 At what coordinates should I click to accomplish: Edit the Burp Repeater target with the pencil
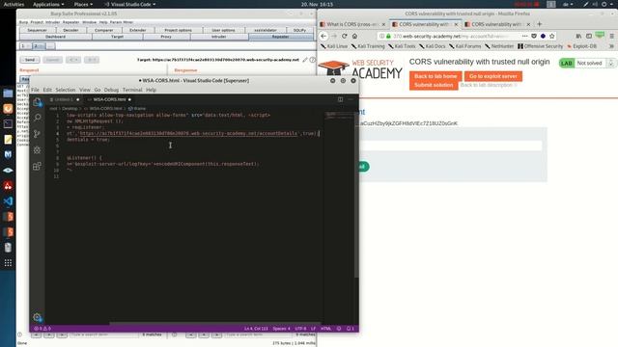pyautogui.click(x=305, y=60)
